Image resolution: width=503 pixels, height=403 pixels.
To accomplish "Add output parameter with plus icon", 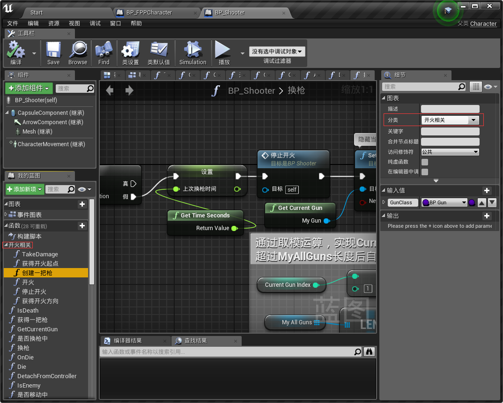I will [487, 216].
